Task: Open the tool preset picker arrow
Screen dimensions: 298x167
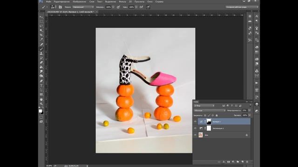Action: click(47, 7)
